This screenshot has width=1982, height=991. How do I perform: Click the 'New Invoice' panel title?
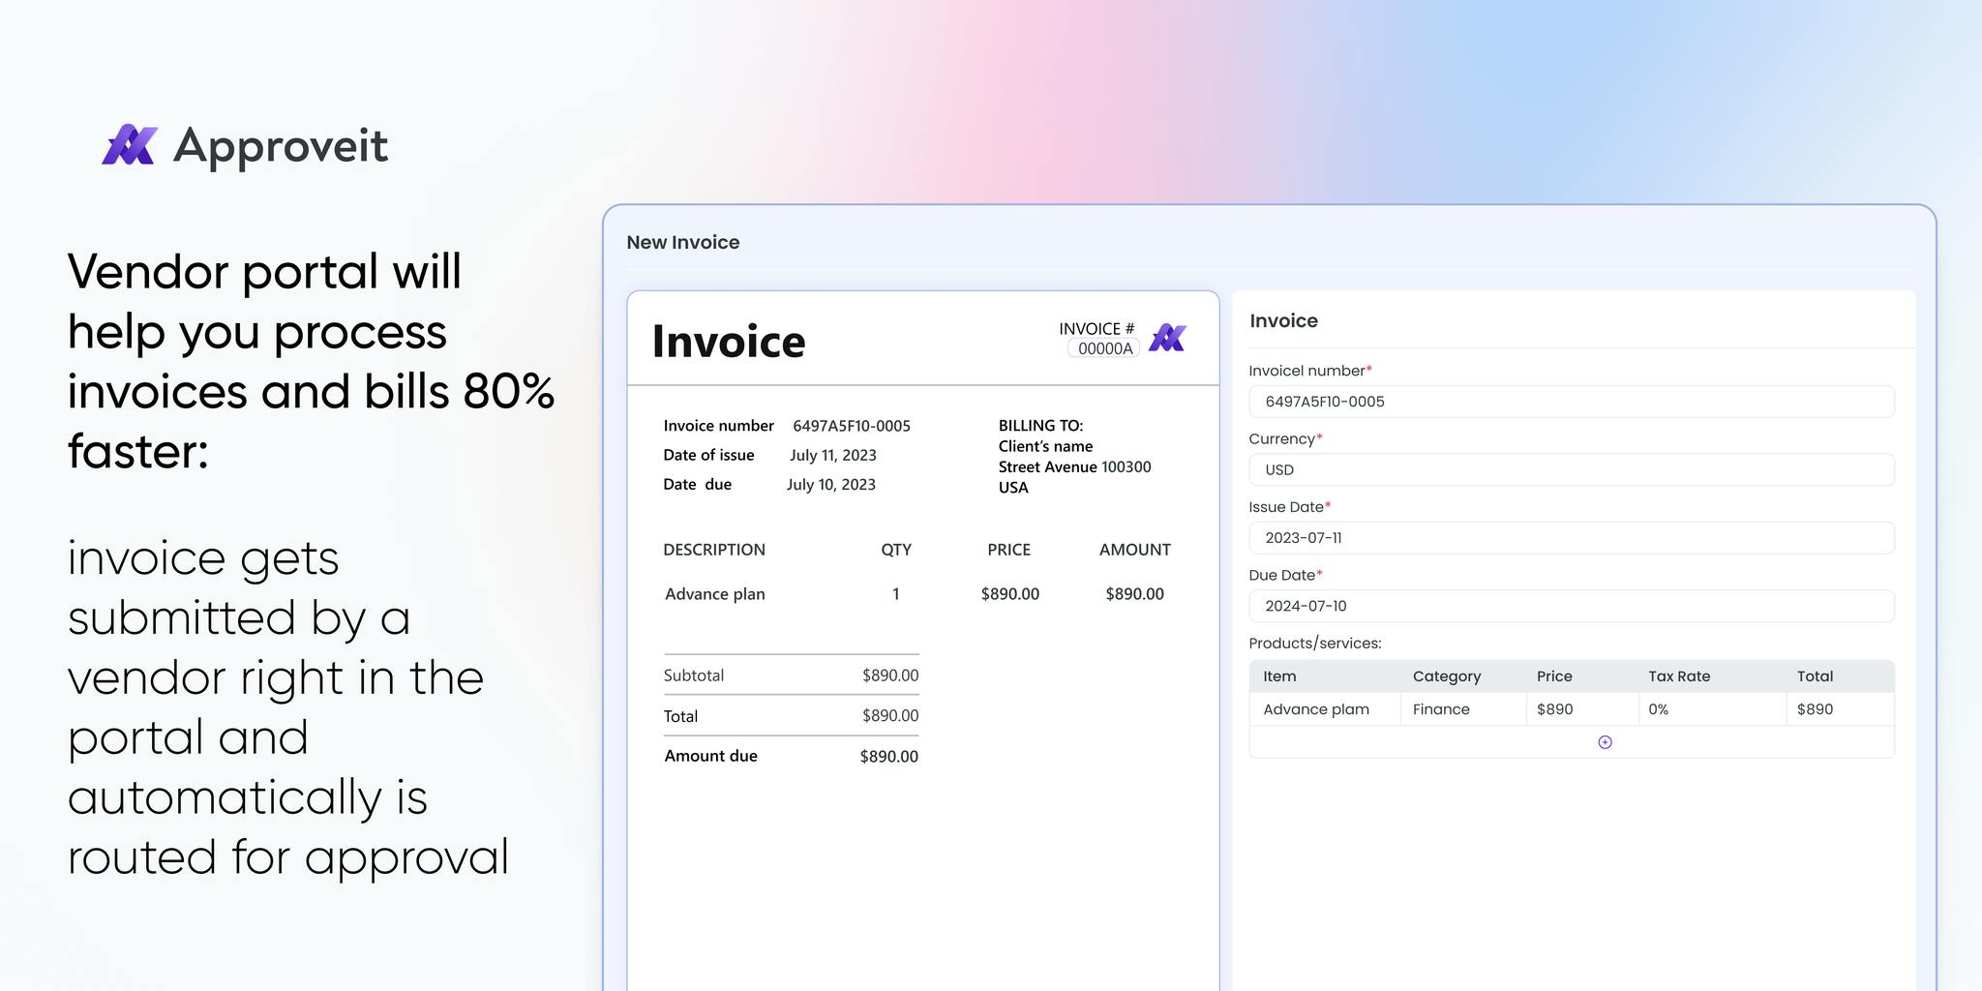(x=683, y=242)
